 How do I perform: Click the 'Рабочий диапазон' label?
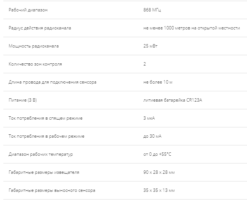click(28, 10)
